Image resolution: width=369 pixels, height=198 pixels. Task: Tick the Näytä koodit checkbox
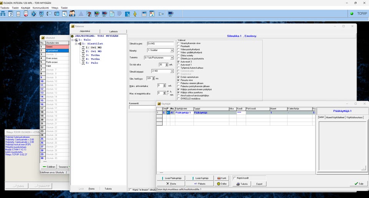235,178
